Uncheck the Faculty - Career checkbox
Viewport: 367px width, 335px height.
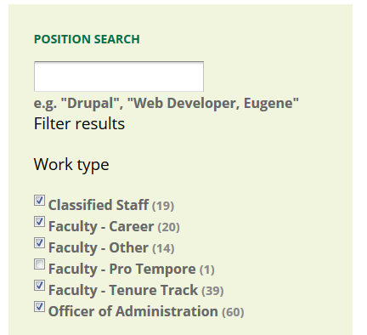(x=39, y=222)
